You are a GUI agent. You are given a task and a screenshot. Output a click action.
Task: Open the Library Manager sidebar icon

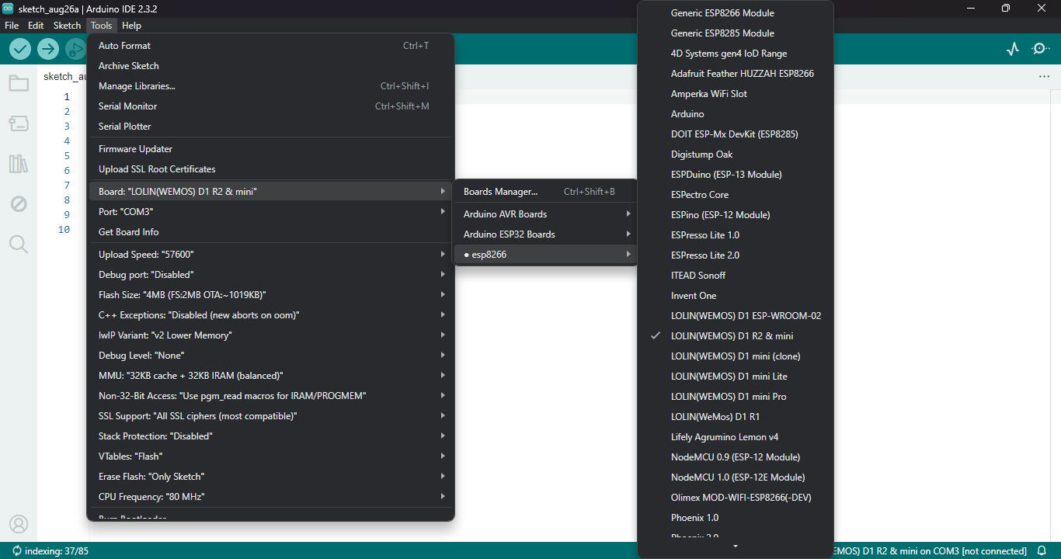(x=19, y=164)
